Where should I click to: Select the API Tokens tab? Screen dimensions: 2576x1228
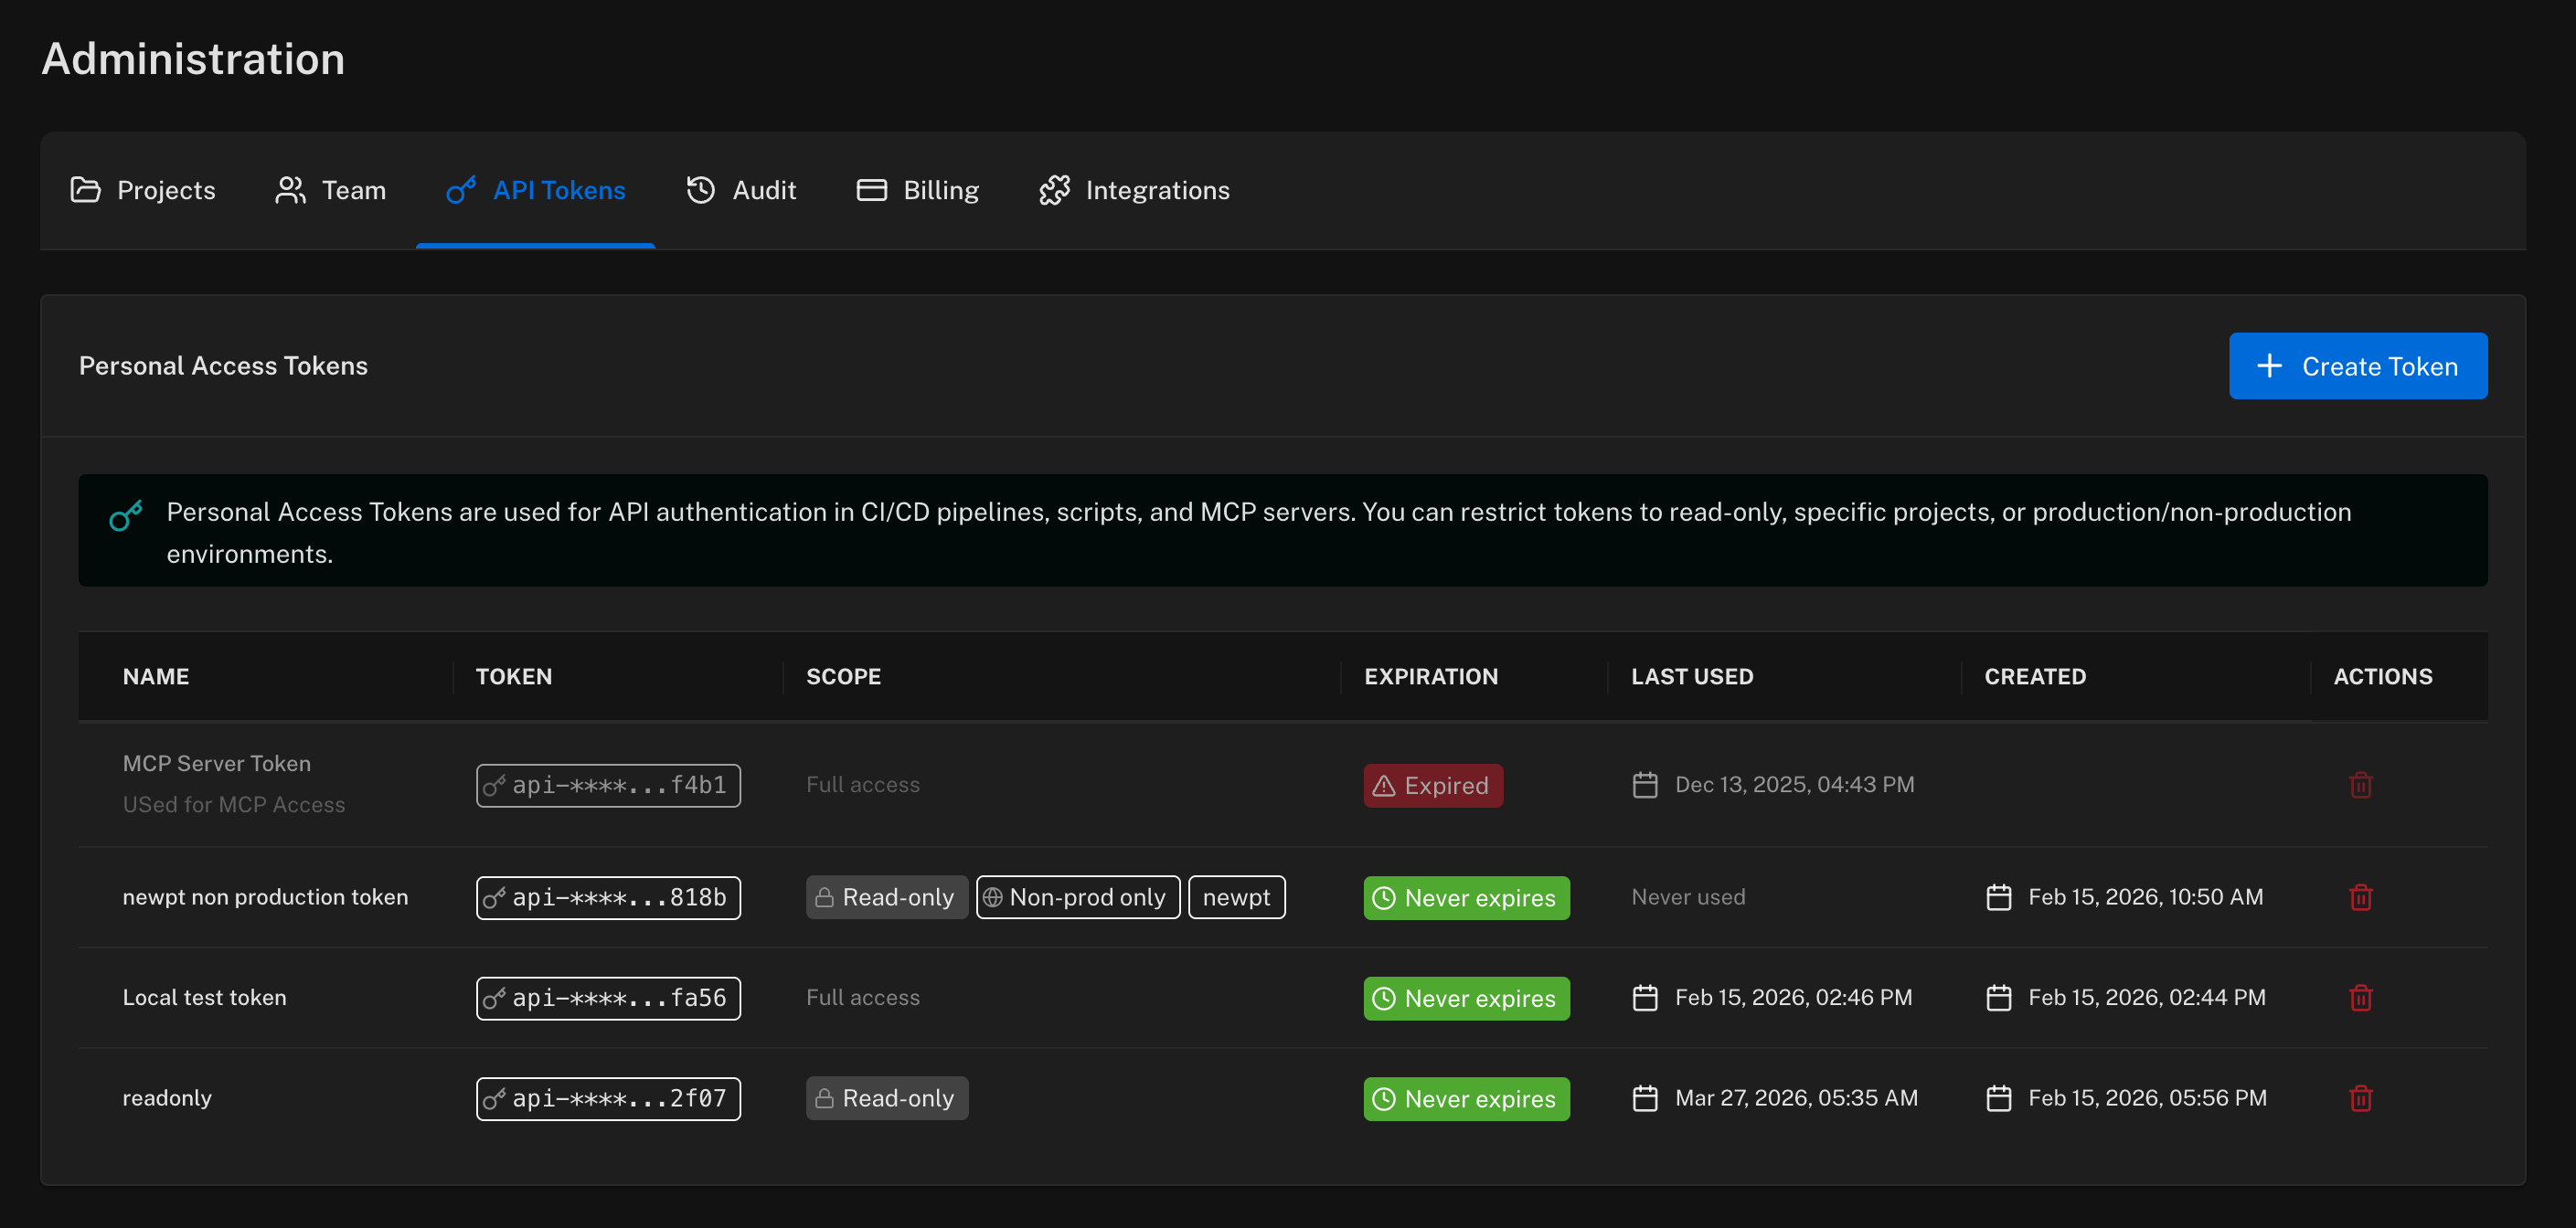coord(535,190)
